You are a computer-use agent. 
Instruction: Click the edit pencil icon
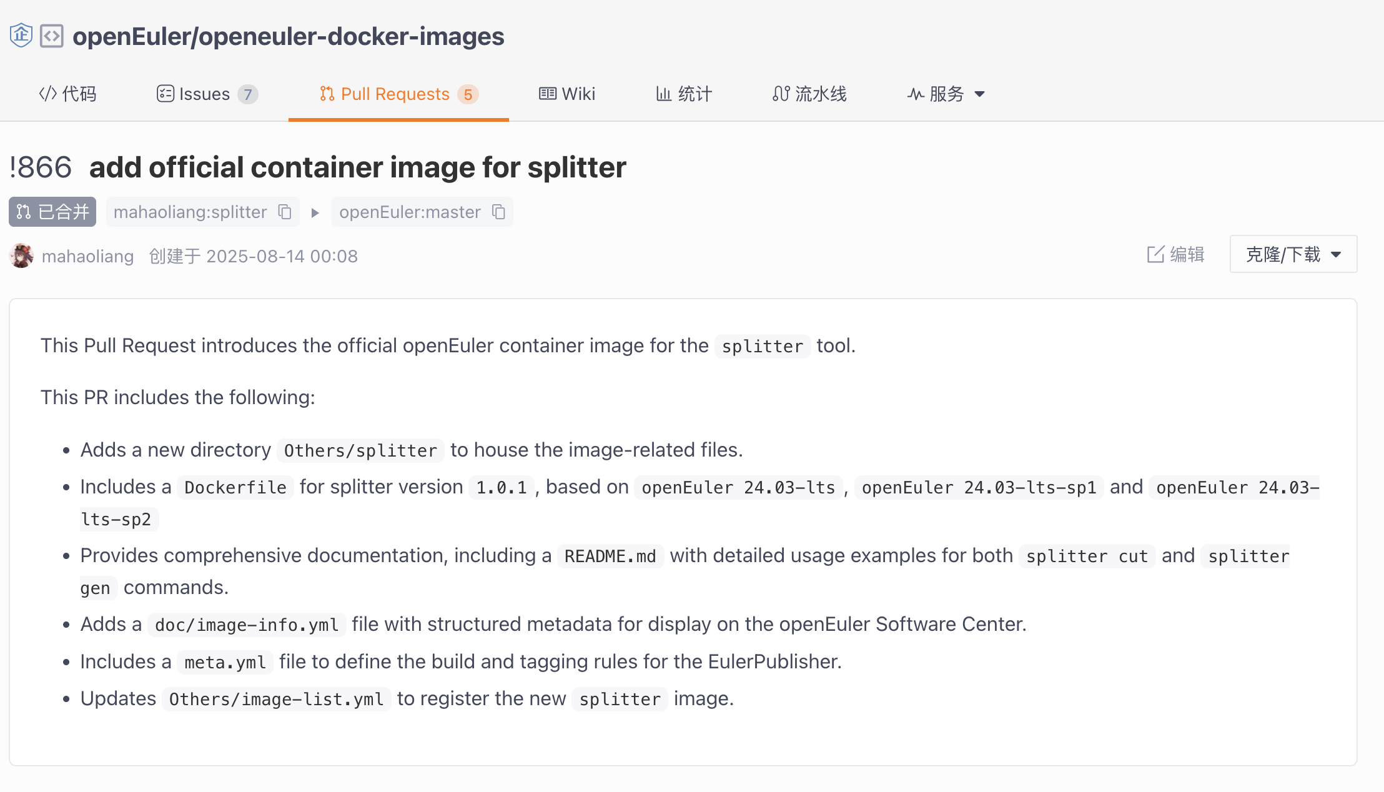coord(1155,254)
